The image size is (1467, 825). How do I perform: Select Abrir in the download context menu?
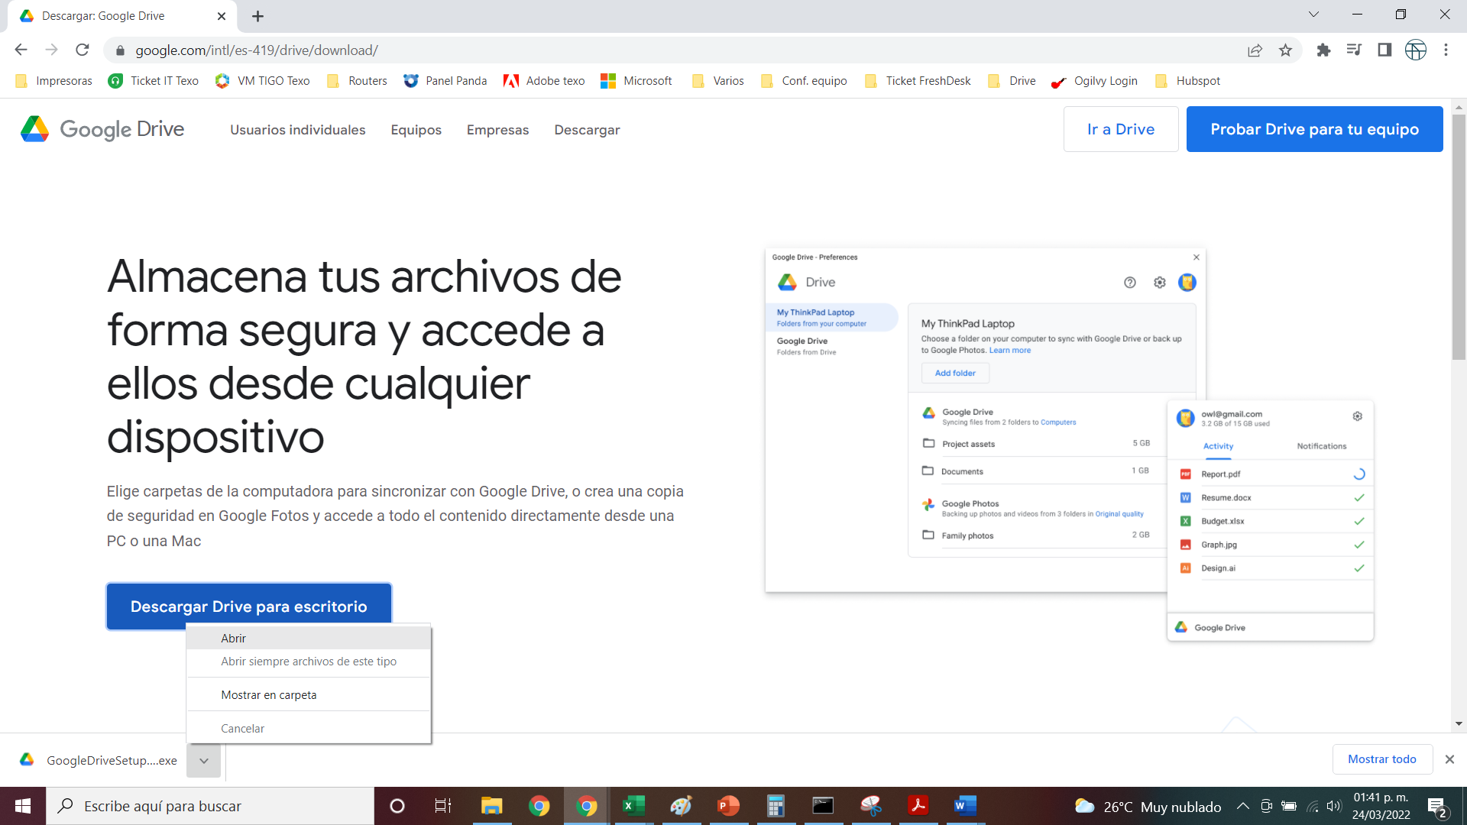click(x=234, y=638)
